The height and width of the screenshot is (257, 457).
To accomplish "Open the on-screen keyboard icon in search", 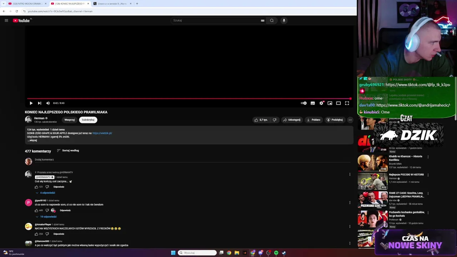I will point(263,20).
